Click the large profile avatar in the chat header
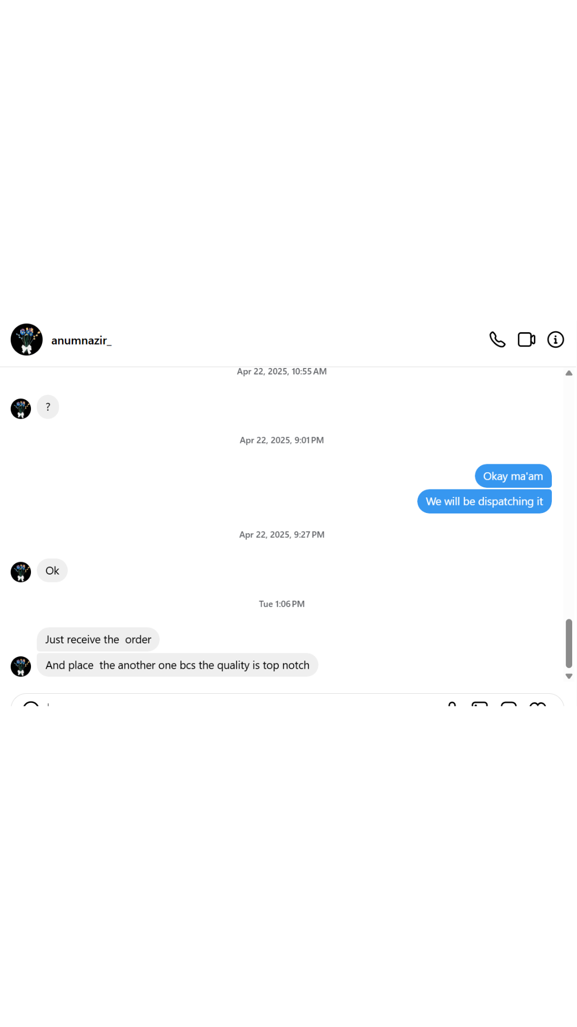This screenshot has width=577, height=1027. click(27, 340)
